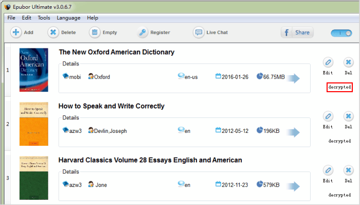The image size is (360, 205).
Task: Click the size pie icon beside 196KB
Action: click(x=260, y=130)
